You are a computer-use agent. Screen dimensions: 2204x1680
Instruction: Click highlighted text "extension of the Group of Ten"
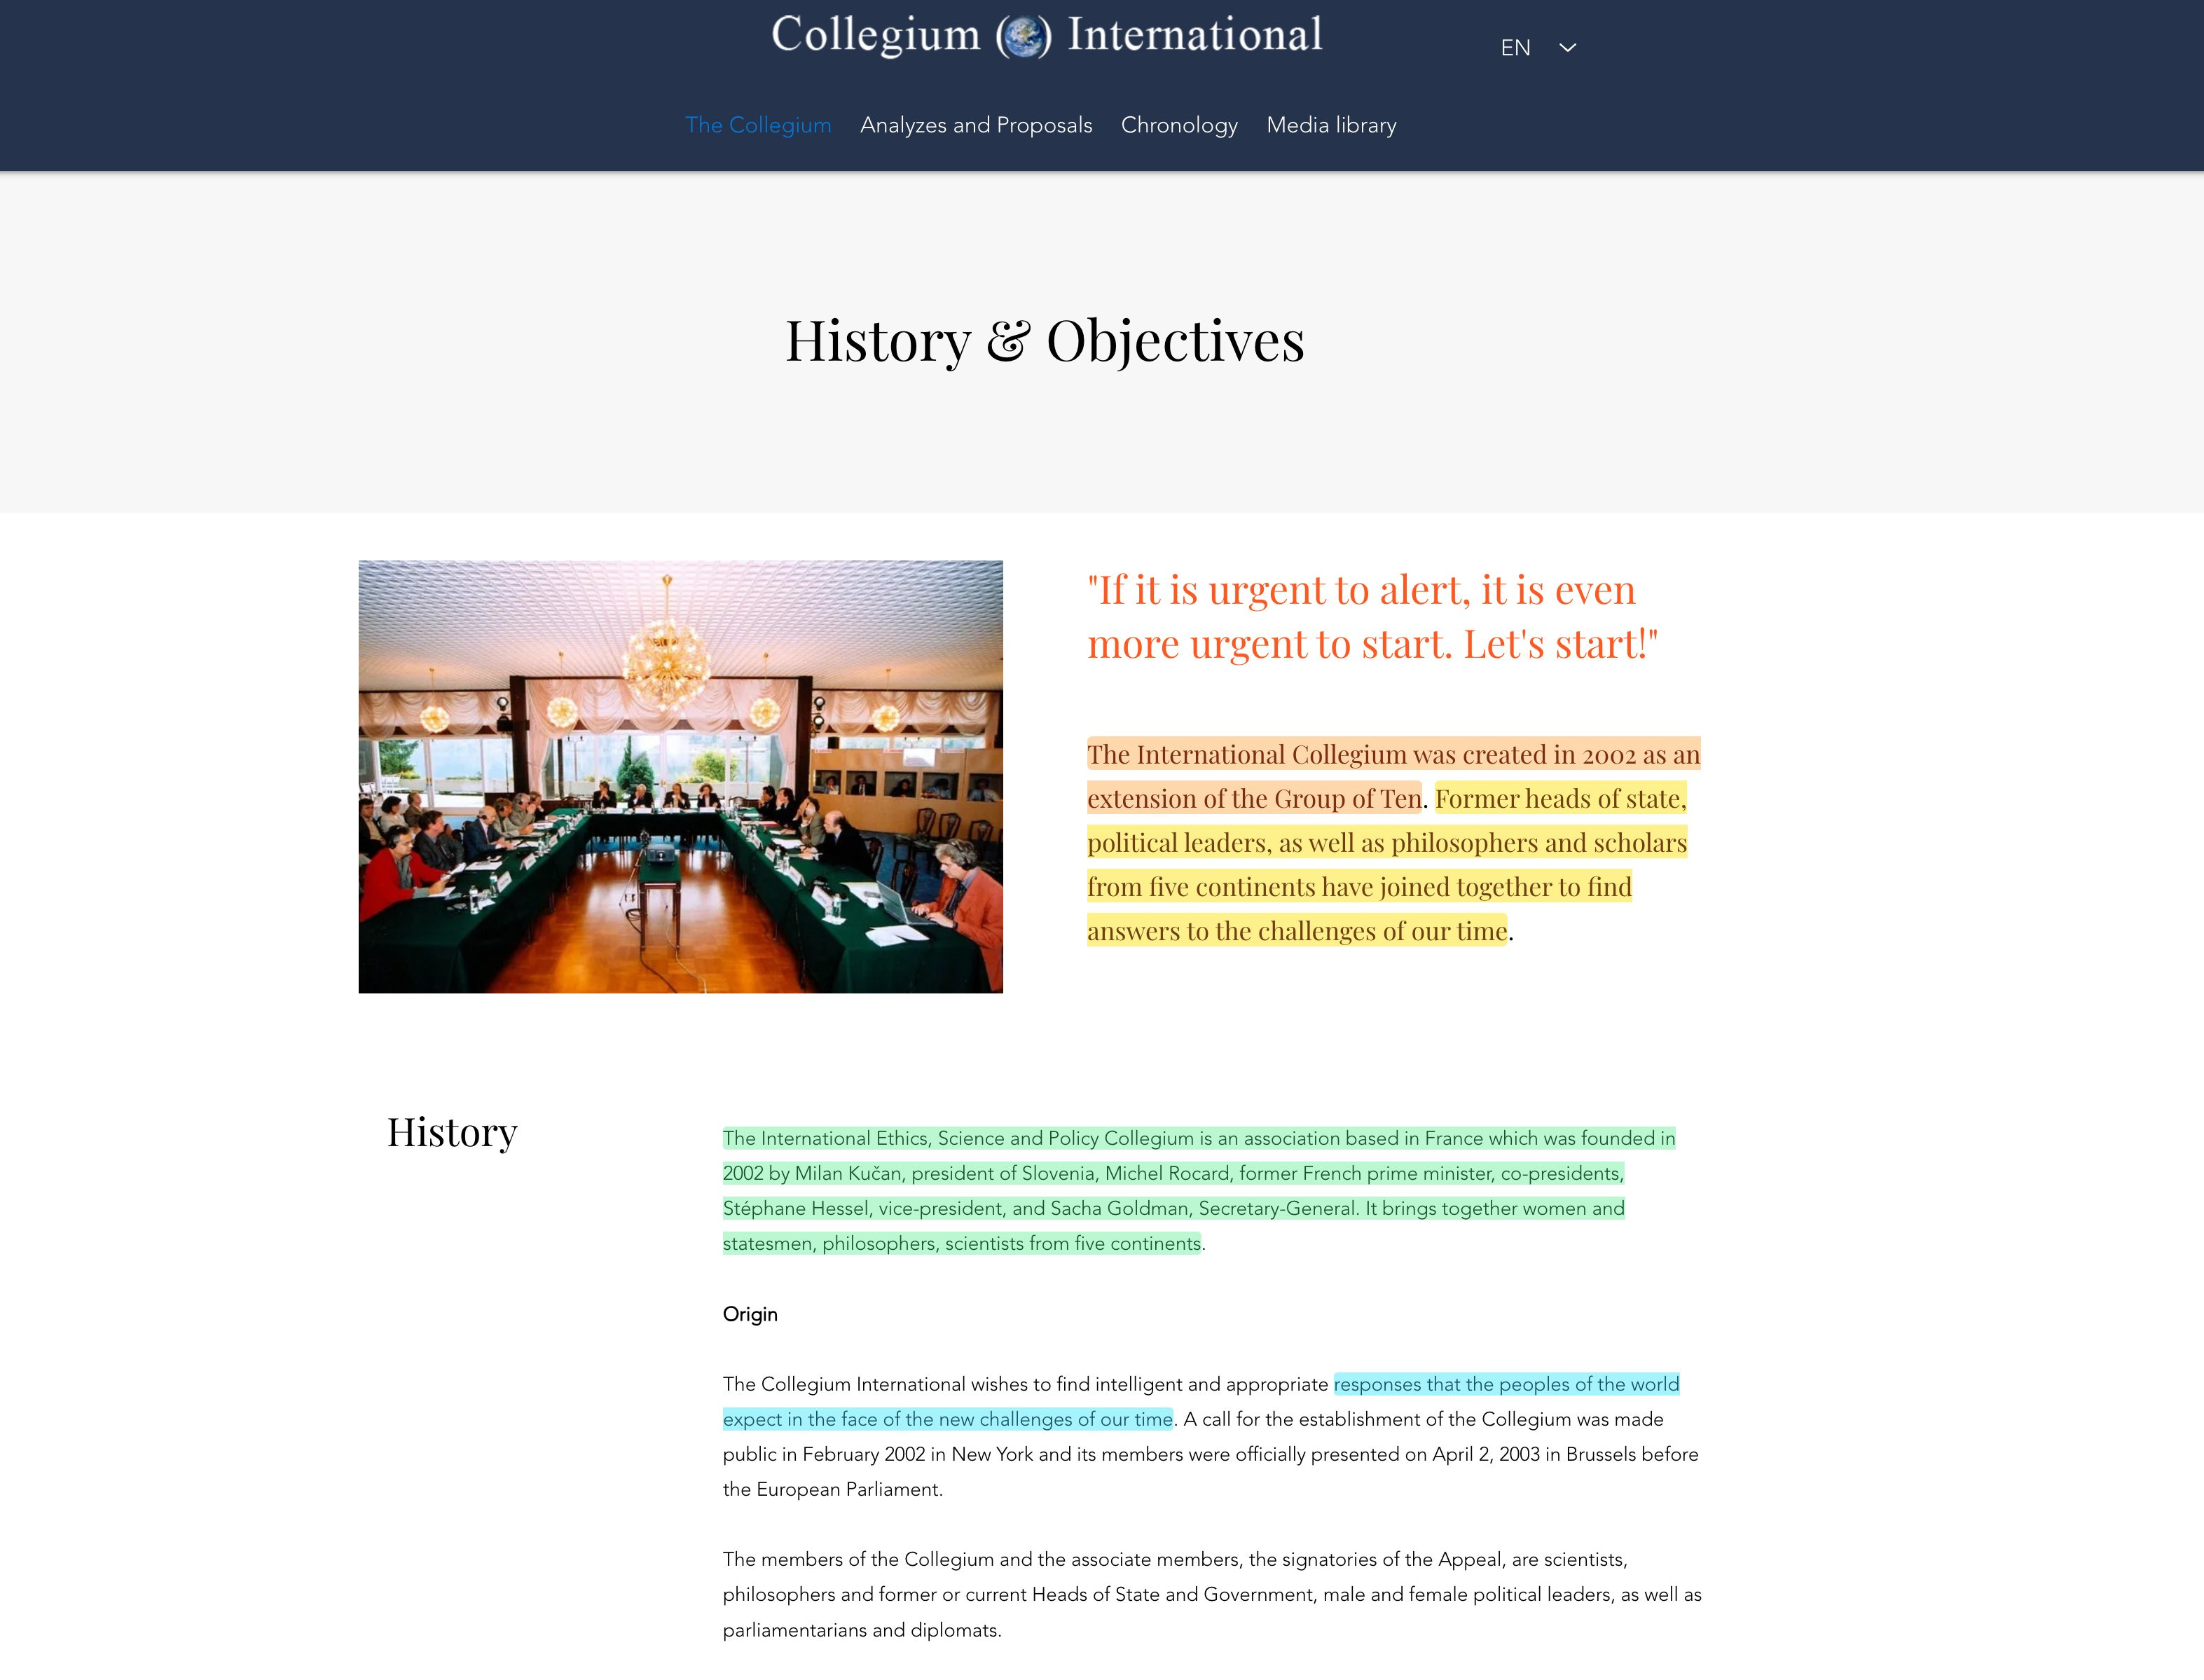(x=1254, y=798)
